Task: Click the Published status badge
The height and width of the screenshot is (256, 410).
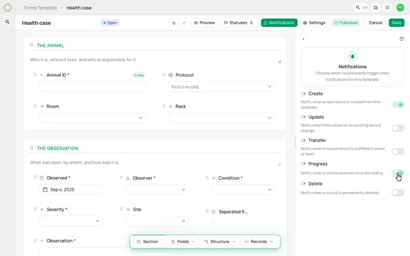Action: pyautogui.click(x=346, y=23)
